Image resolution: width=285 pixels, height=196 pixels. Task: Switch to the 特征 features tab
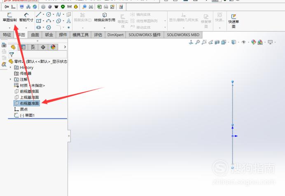point(7,35)
